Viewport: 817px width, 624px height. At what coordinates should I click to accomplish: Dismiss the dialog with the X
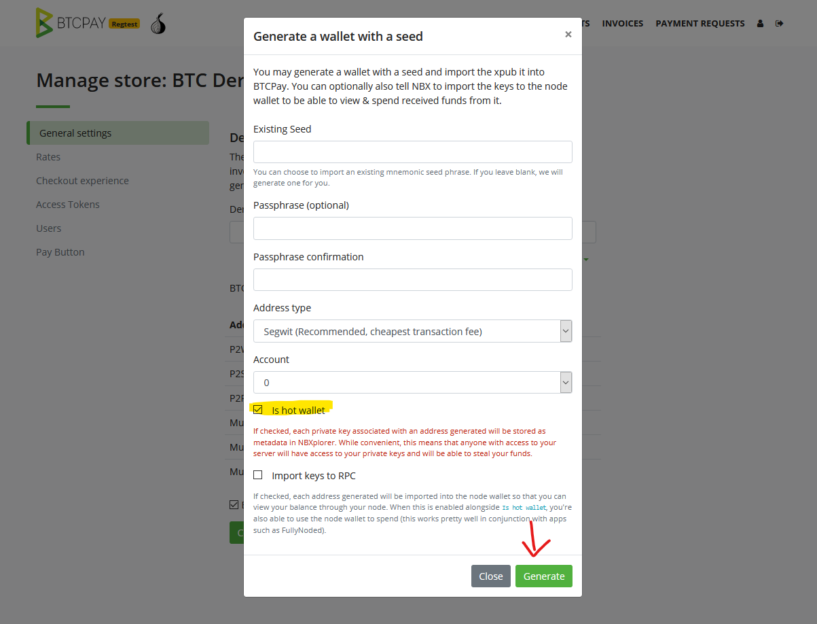coord(568,34)
